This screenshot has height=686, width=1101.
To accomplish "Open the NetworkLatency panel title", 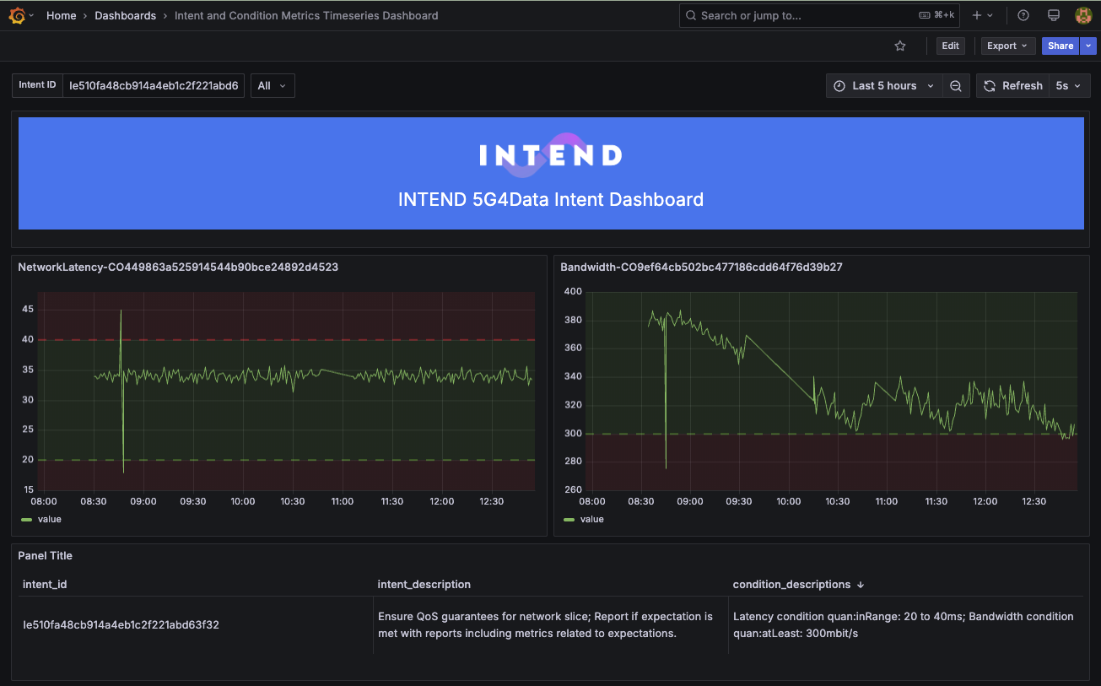I will 178,267.
